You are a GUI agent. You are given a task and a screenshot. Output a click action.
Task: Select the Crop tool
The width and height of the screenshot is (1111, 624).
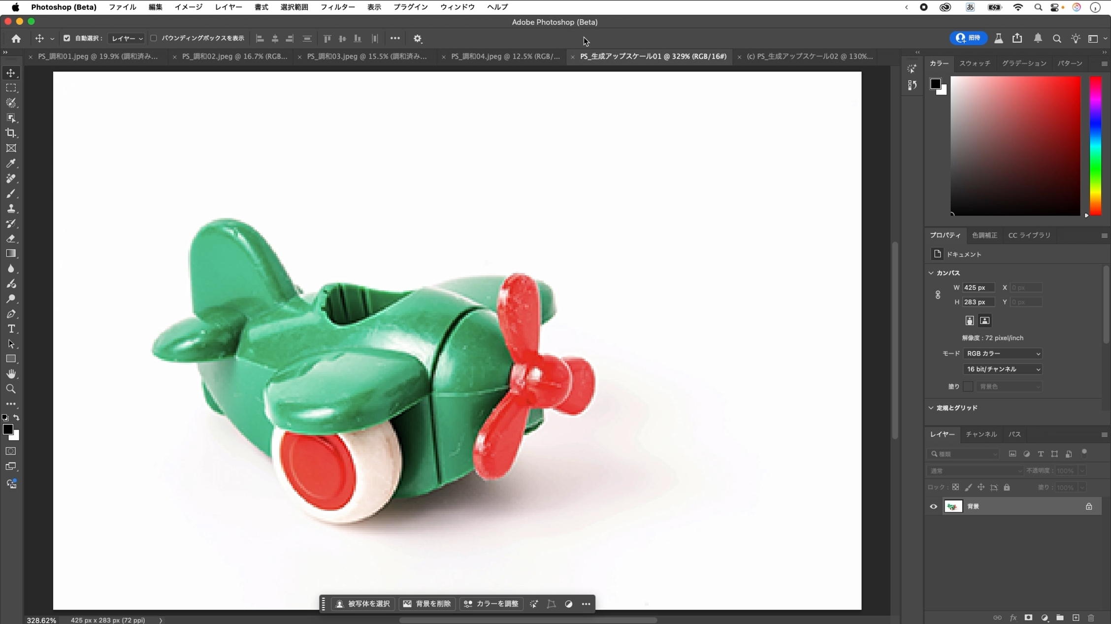click(11, 133)
